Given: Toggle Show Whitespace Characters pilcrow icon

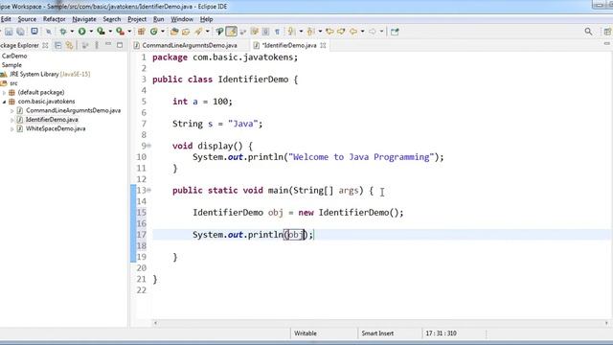Looking at the screenshot, I should pyautogui.click(x=277, y=32).
